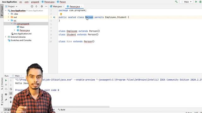The width and height of the screenshot is (202, 113).
Task: Click the Print console icon
Action: pos(11,98)
